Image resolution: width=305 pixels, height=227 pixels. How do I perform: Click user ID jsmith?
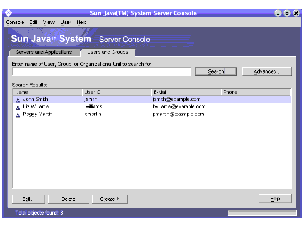[x=91, y=99]
